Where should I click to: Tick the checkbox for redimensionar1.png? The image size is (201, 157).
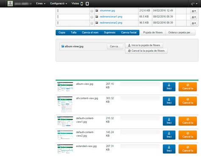click(x=92, y=17)
